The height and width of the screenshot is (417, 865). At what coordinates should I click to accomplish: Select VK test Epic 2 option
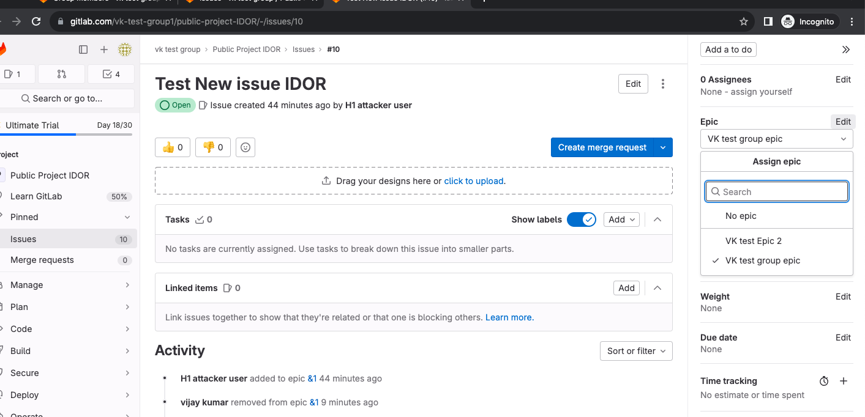(x=777, y=241)
